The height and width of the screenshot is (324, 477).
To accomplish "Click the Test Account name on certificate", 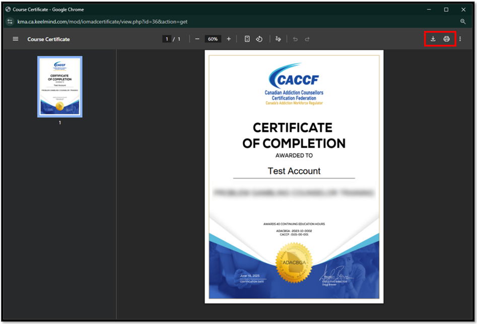I will click(294, 171).
